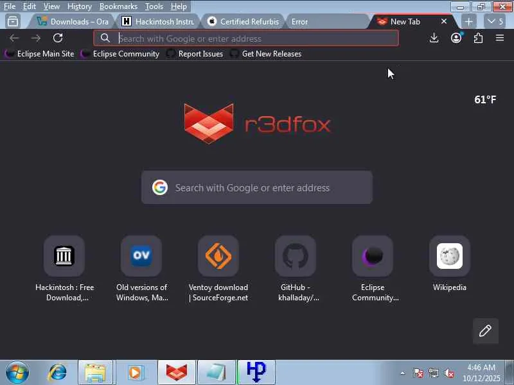514x385 pixels.
Task: Click the Google logo in search box
Action: 160,187
